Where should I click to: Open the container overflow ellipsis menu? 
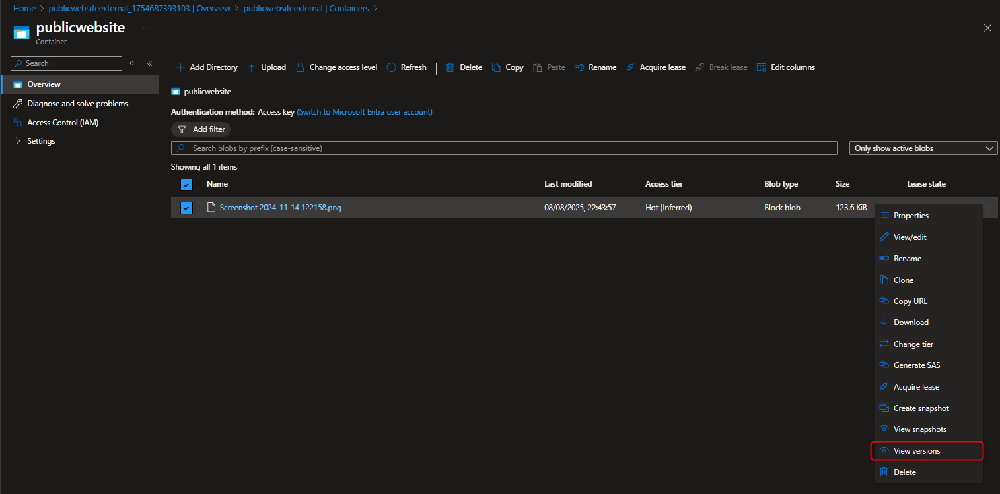(143, 28)
